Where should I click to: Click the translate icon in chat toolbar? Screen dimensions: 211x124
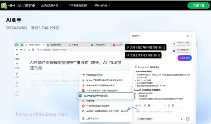point(149,106)
